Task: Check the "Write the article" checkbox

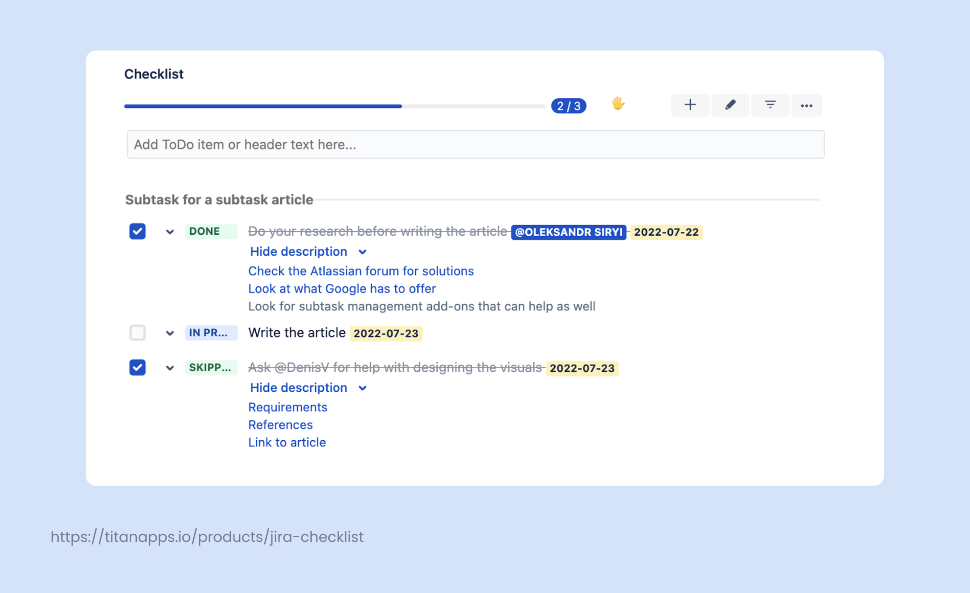Action: (137, 333)
